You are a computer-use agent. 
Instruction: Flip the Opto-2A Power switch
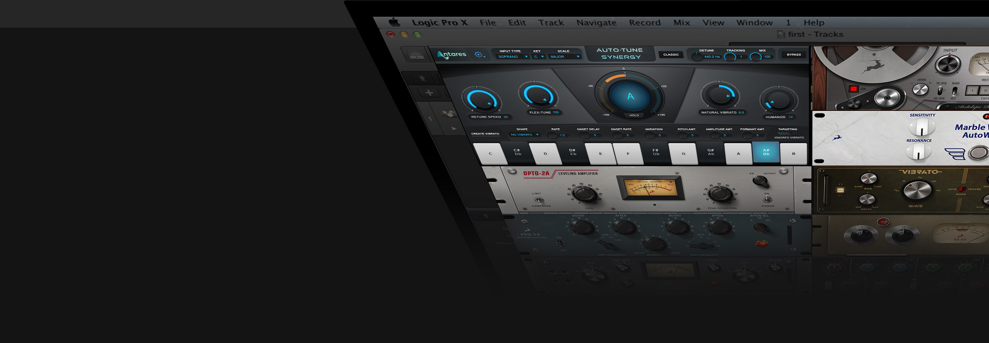tap(767, 200)
